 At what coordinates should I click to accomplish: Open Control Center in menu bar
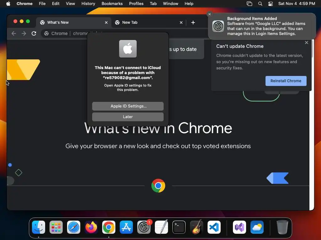coord(271,4)
